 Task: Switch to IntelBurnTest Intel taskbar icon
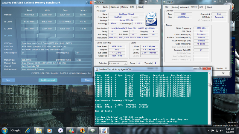104,130
